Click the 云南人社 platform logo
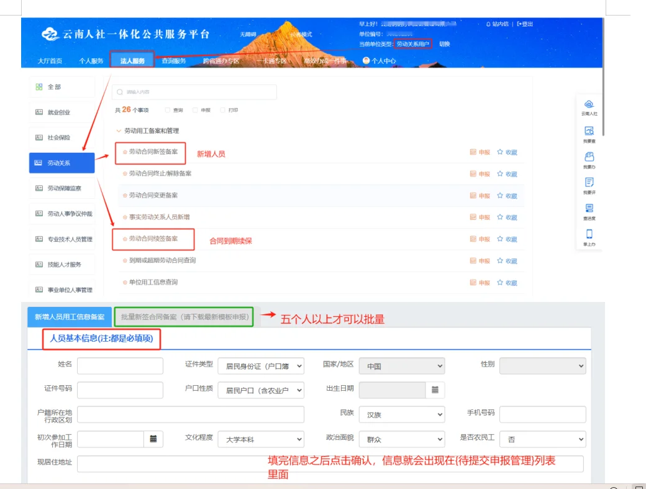This screenshot has height=489, width=646. tap(50, 34)
